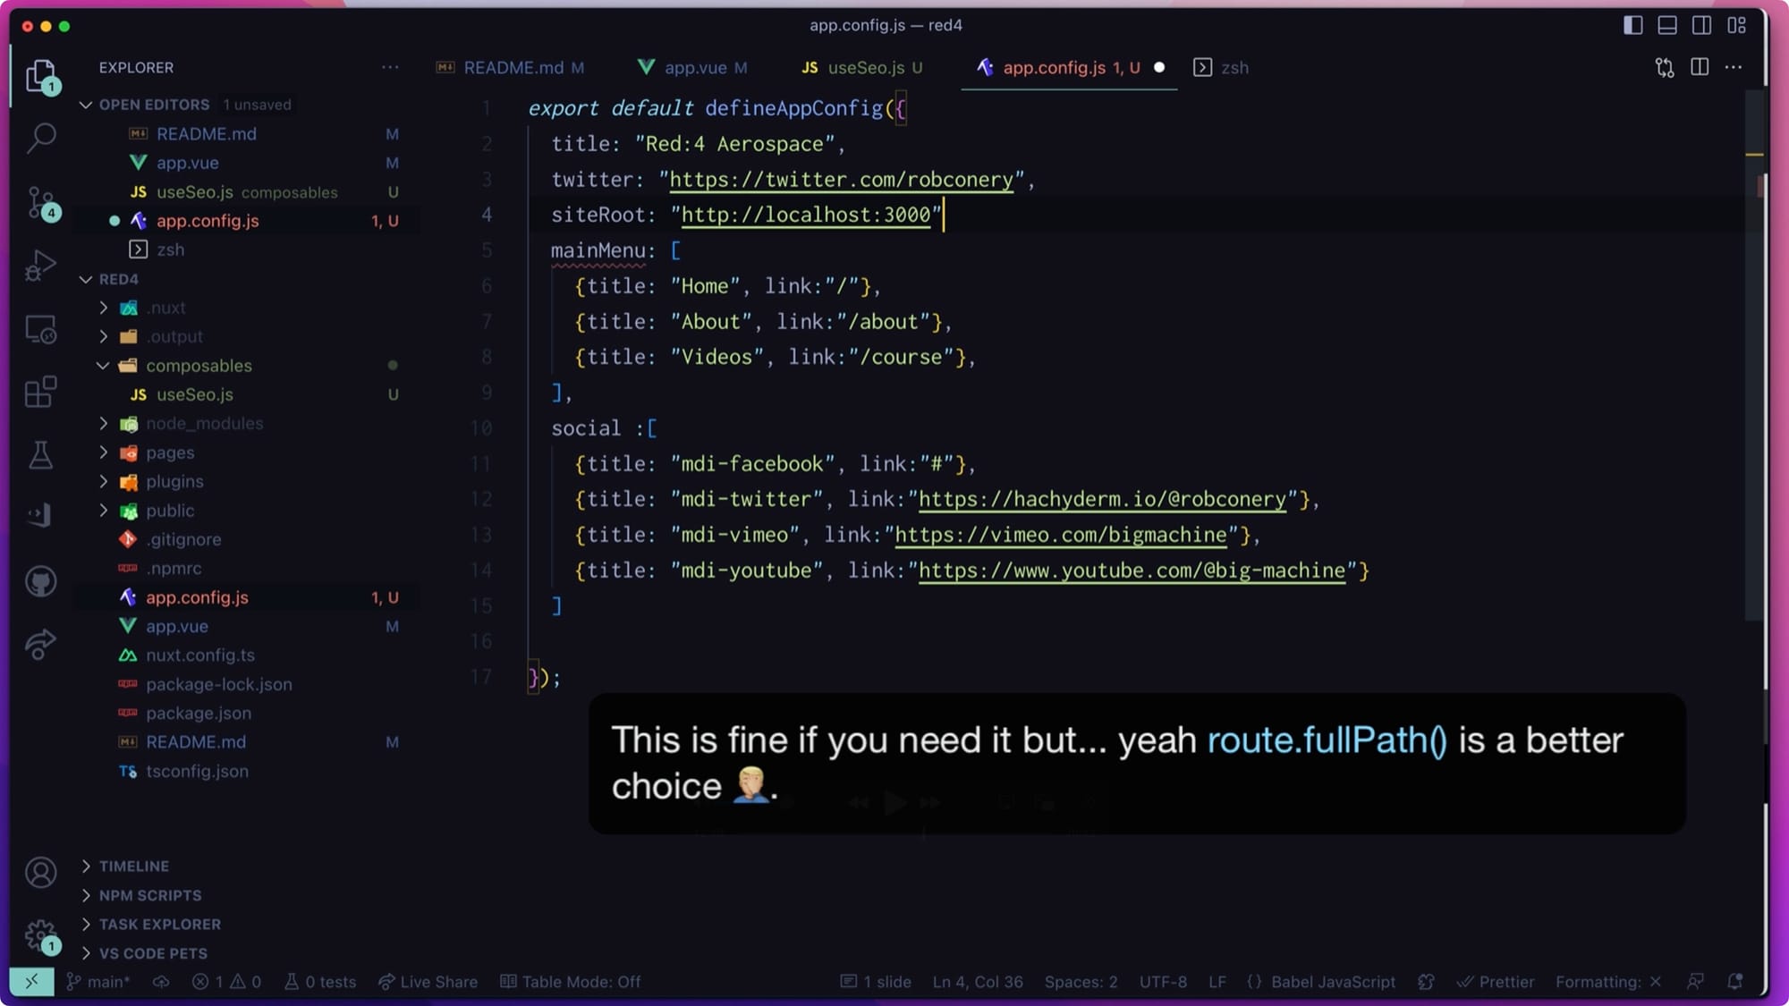Click the Babel JavaScript language mode
Image resolution: width=1789 pixels, height=1006 pixels.
pos(1332,982)
